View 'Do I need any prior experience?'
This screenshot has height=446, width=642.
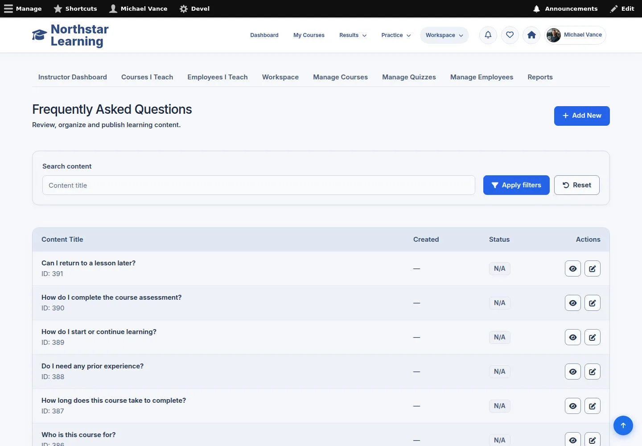573,372
